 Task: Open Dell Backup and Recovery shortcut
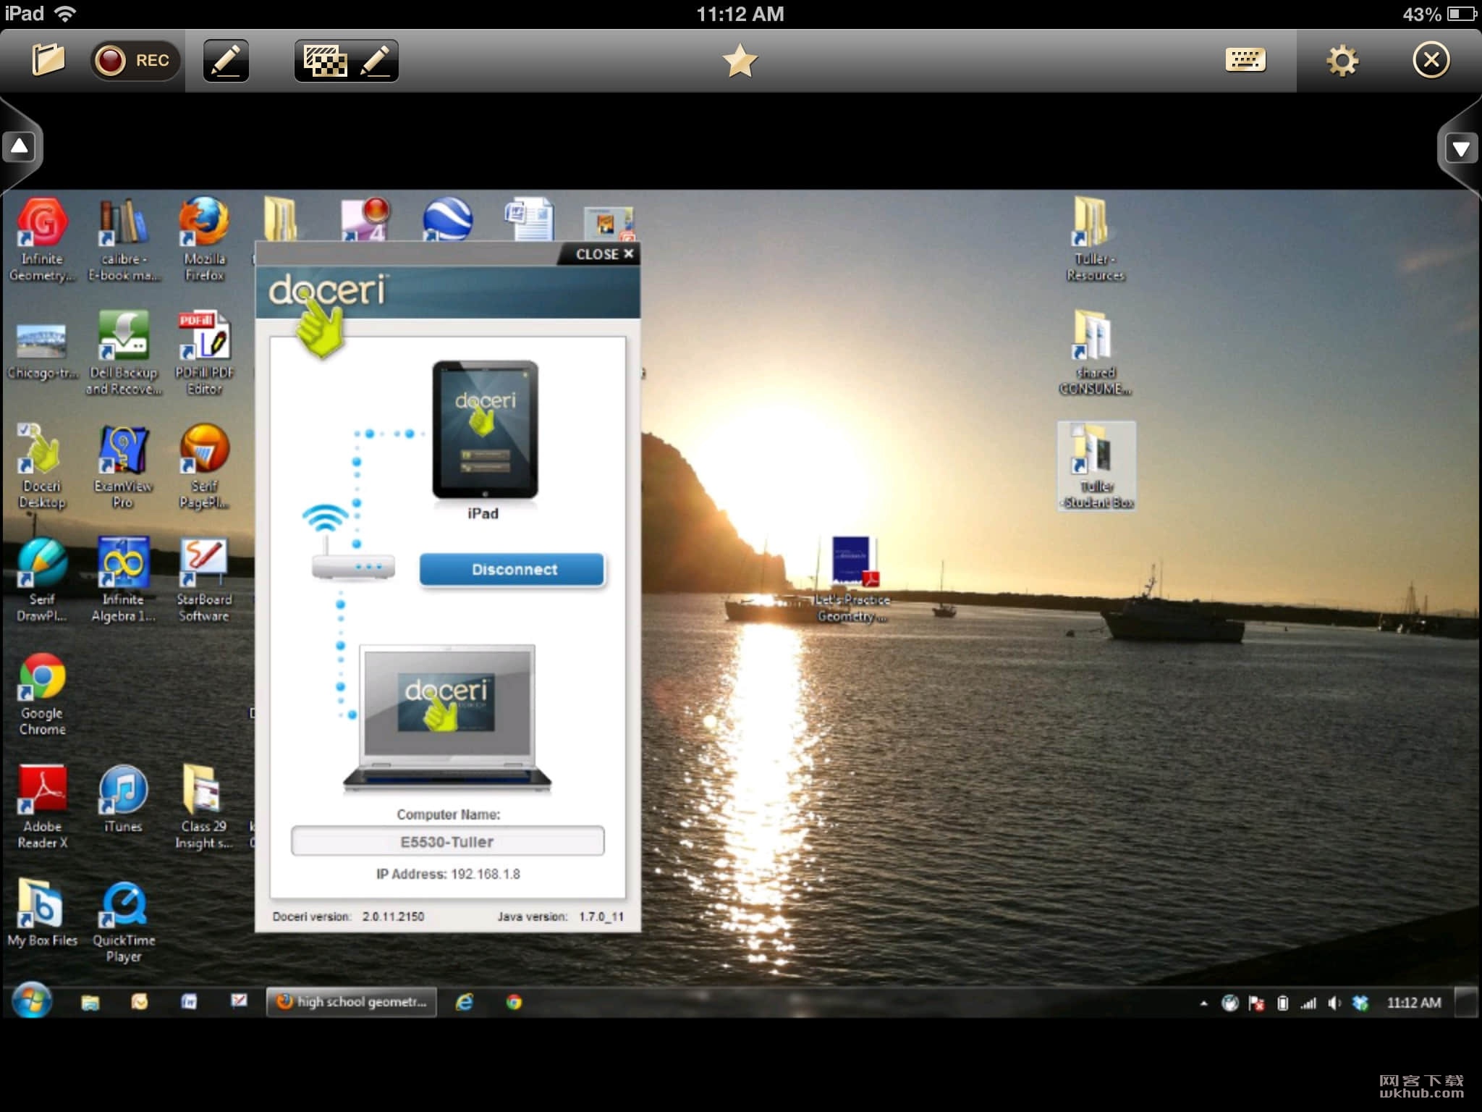pos(123,353)
